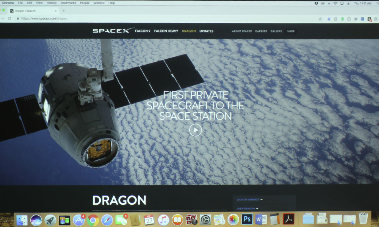This screenshot has width=379, height=227.
Task: Open the Help menu
Action: [111, 3]
